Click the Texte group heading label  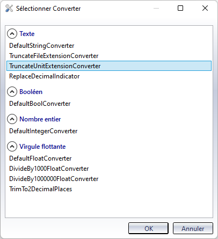(27, 34)
